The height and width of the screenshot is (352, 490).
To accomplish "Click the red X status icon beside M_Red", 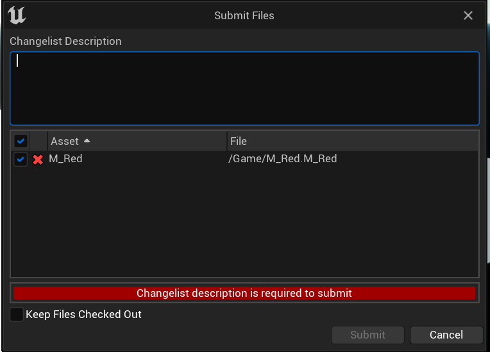I will 38,160.
